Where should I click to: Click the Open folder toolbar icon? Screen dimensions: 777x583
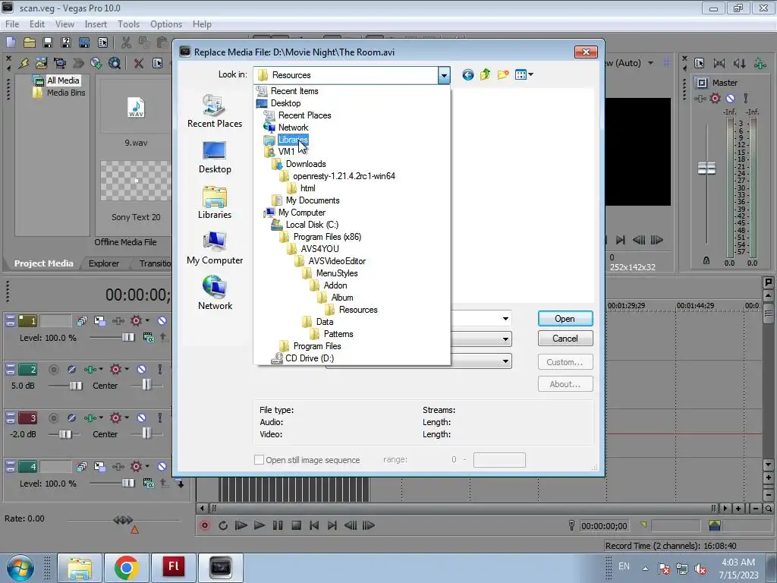[30, 43]
